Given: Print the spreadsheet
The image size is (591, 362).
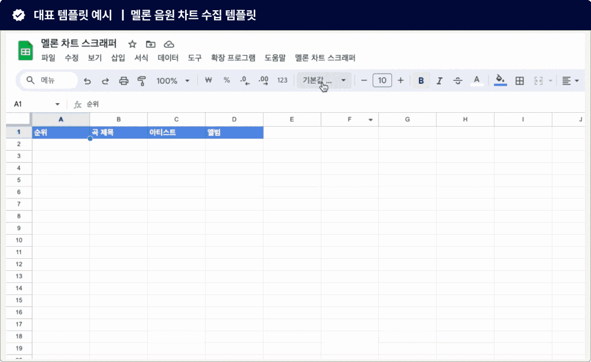Looking at the screenshot, I should (x=124, y=81).
